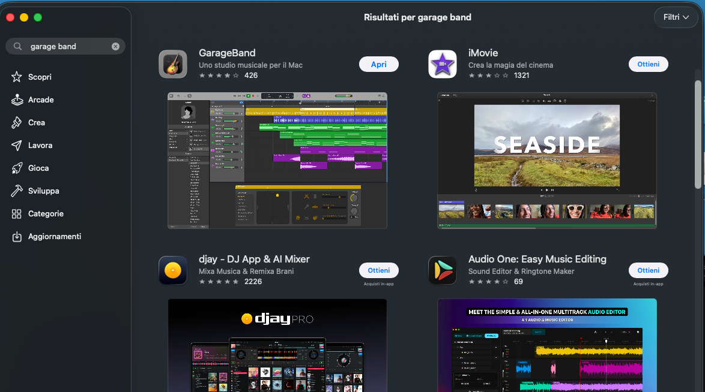Open the GarageBand guitar app icon

pyautogui.click(x=173, y=64)
